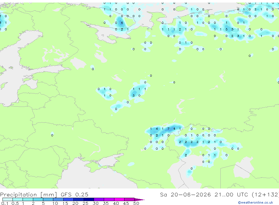Click the '25' legend scale label

tap(85, 203)
